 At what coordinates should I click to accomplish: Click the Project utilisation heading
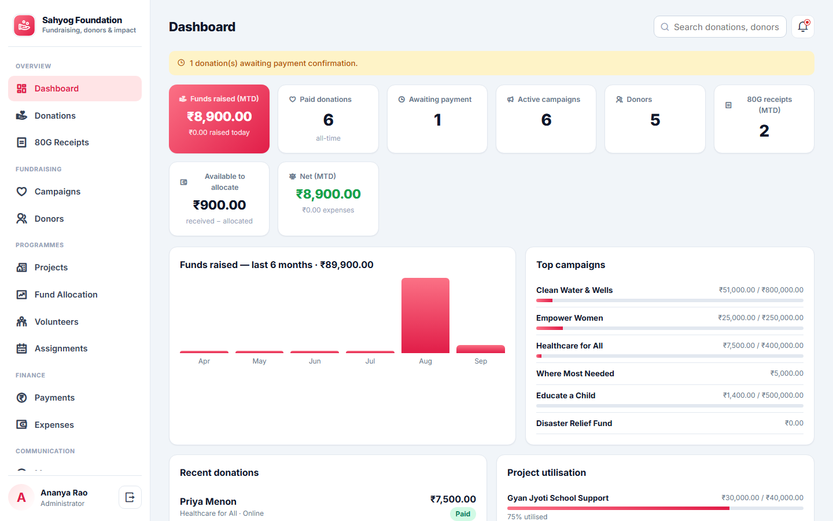click(x=547, y=472)
